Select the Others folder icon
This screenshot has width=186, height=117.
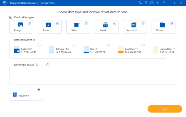[x=162, y=25]
